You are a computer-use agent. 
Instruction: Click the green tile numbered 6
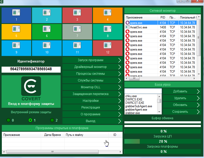point(47,32)
